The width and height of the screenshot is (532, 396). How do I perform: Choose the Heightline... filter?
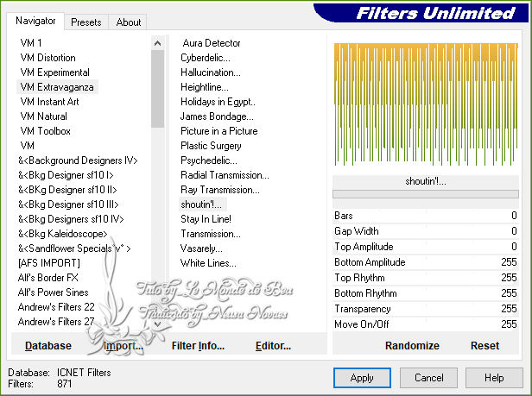[204, 87]
